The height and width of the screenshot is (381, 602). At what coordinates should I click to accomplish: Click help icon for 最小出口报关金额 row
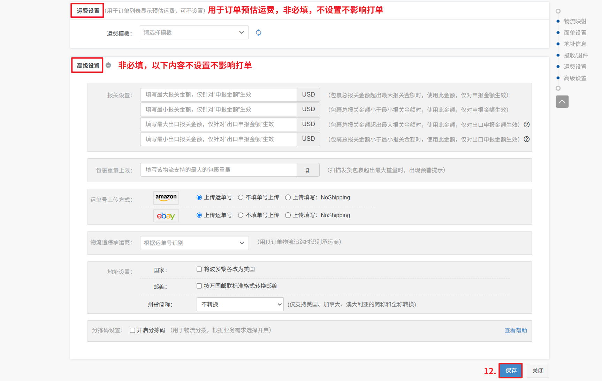click(x=527, y=139)
